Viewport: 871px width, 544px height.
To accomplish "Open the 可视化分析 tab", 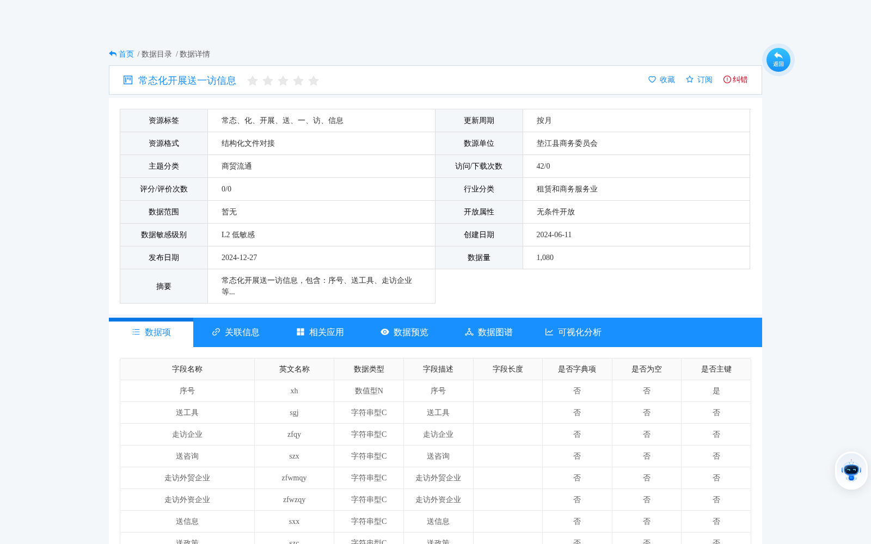I will pos(573,332).
